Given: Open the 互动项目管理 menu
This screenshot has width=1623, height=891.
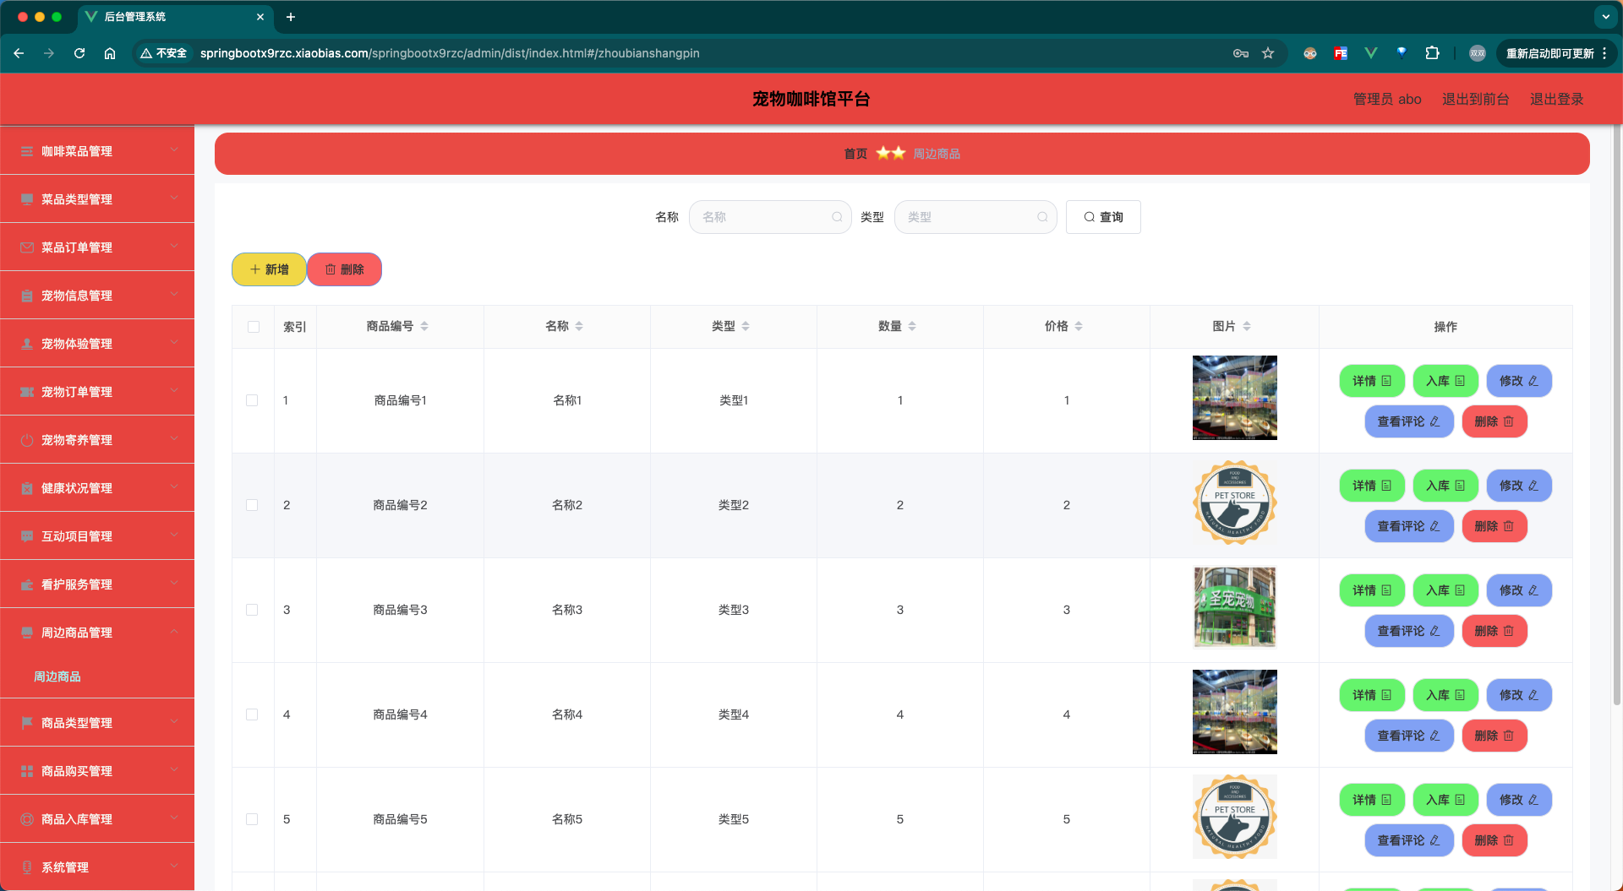Looking at the screenshot, I should coord(97,536).
